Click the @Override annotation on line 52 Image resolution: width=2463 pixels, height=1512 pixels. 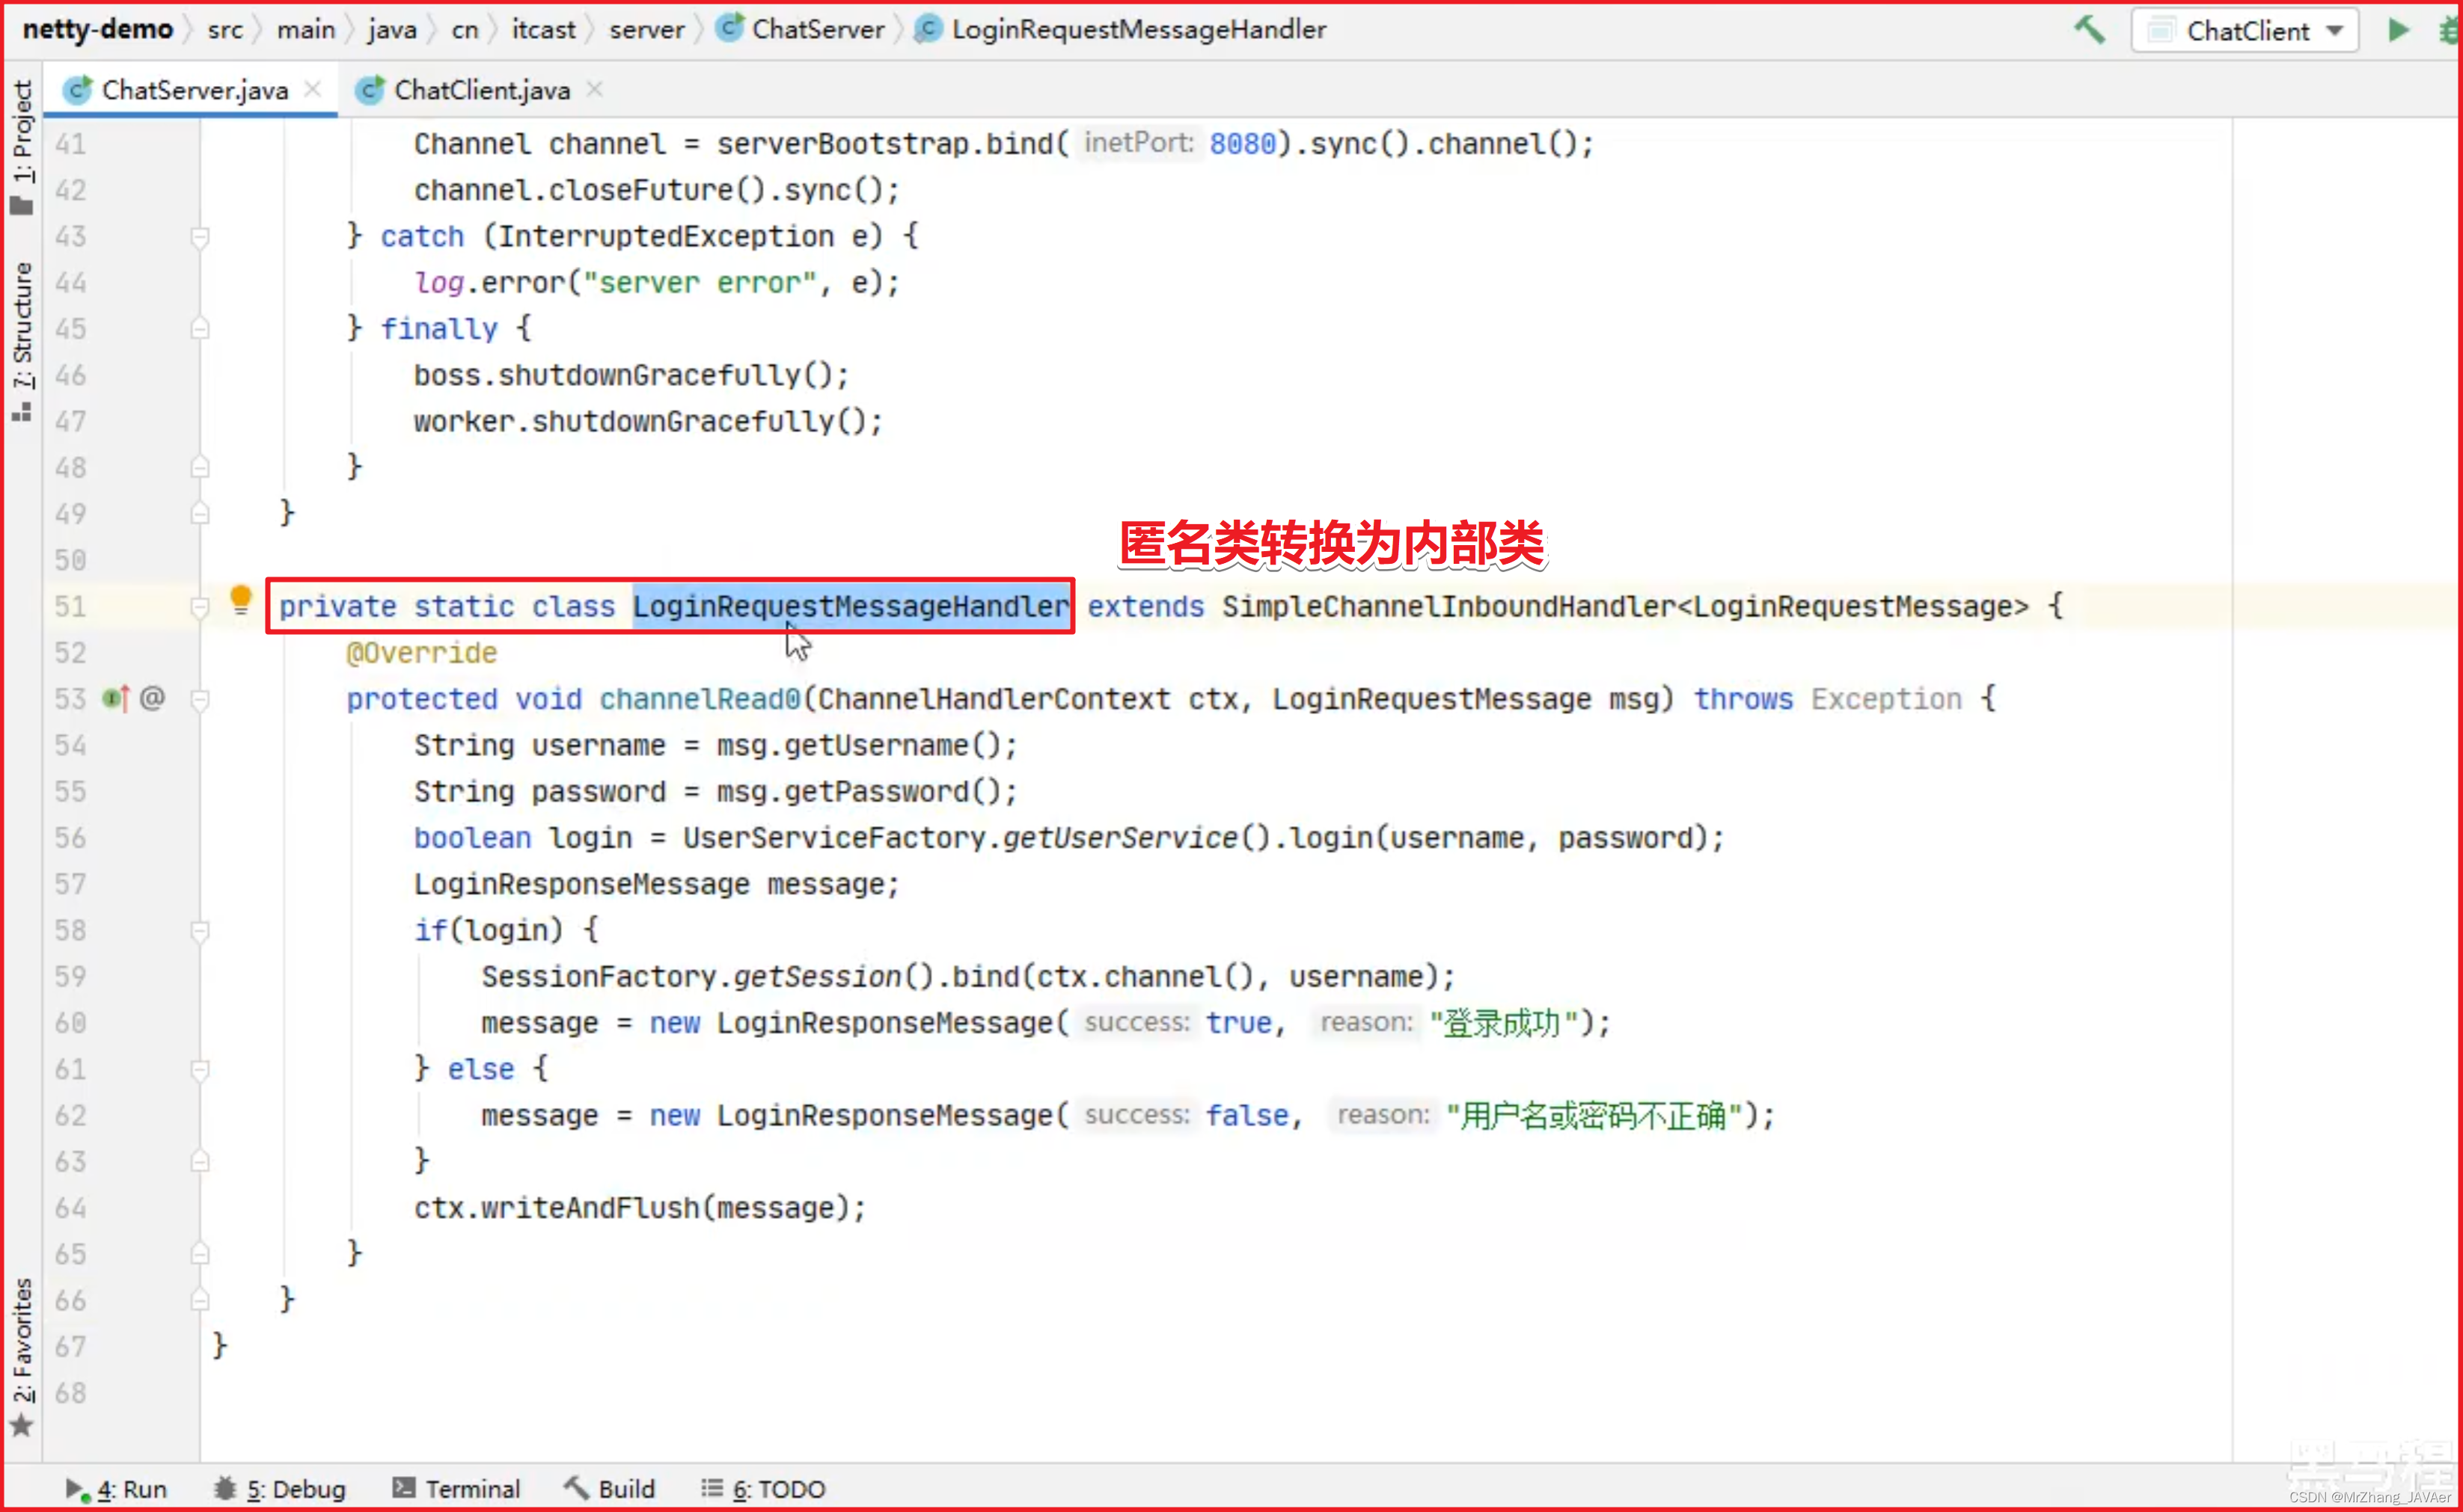point(421,653)
